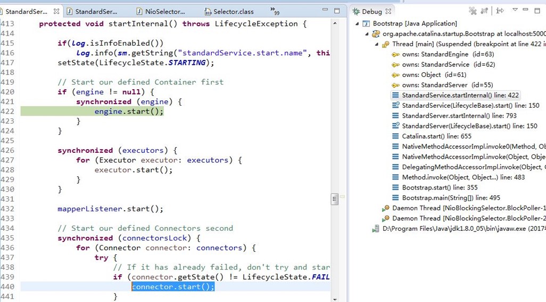This screenshot has height=302, width=546.
Task: Switch to the first StandardSer... editor tab
Action: (x=26, y=12)
